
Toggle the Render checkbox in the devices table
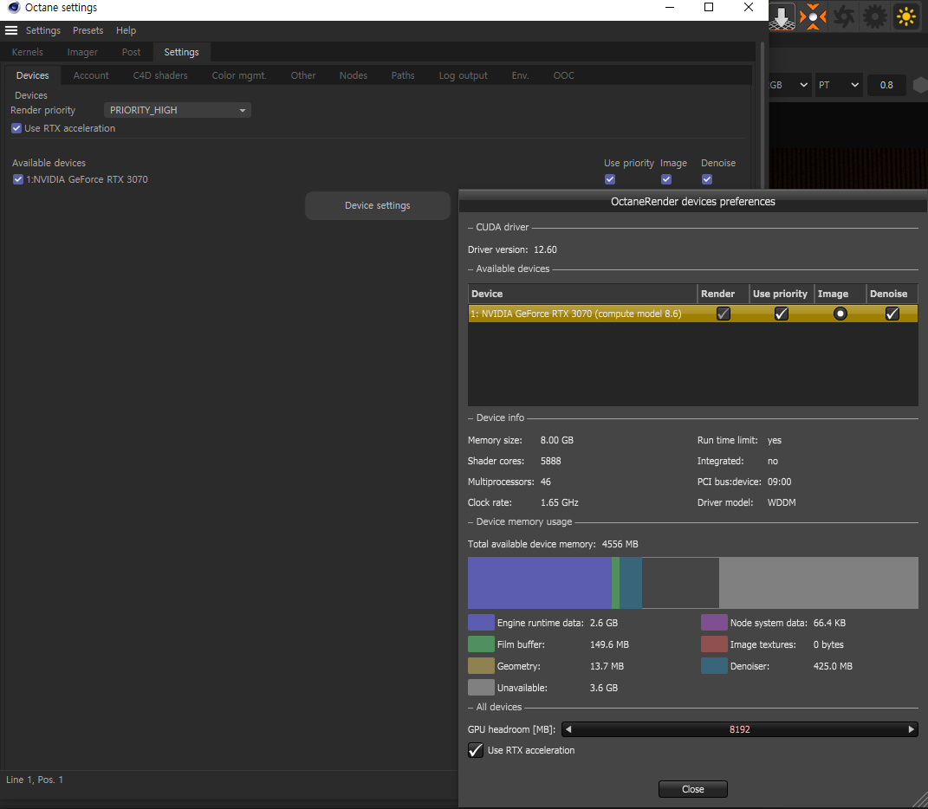point(724,314)
